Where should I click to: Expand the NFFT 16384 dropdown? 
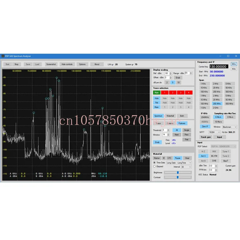click(x=214, y=132)
